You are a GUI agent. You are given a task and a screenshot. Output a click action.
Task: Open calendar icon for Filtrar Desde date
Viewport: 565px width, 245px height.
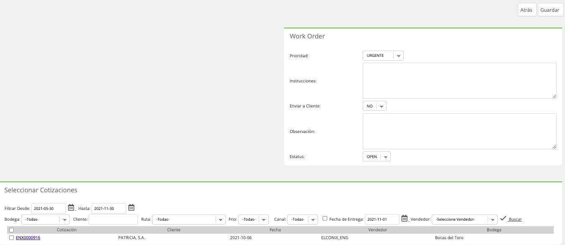tap(71, 207)
